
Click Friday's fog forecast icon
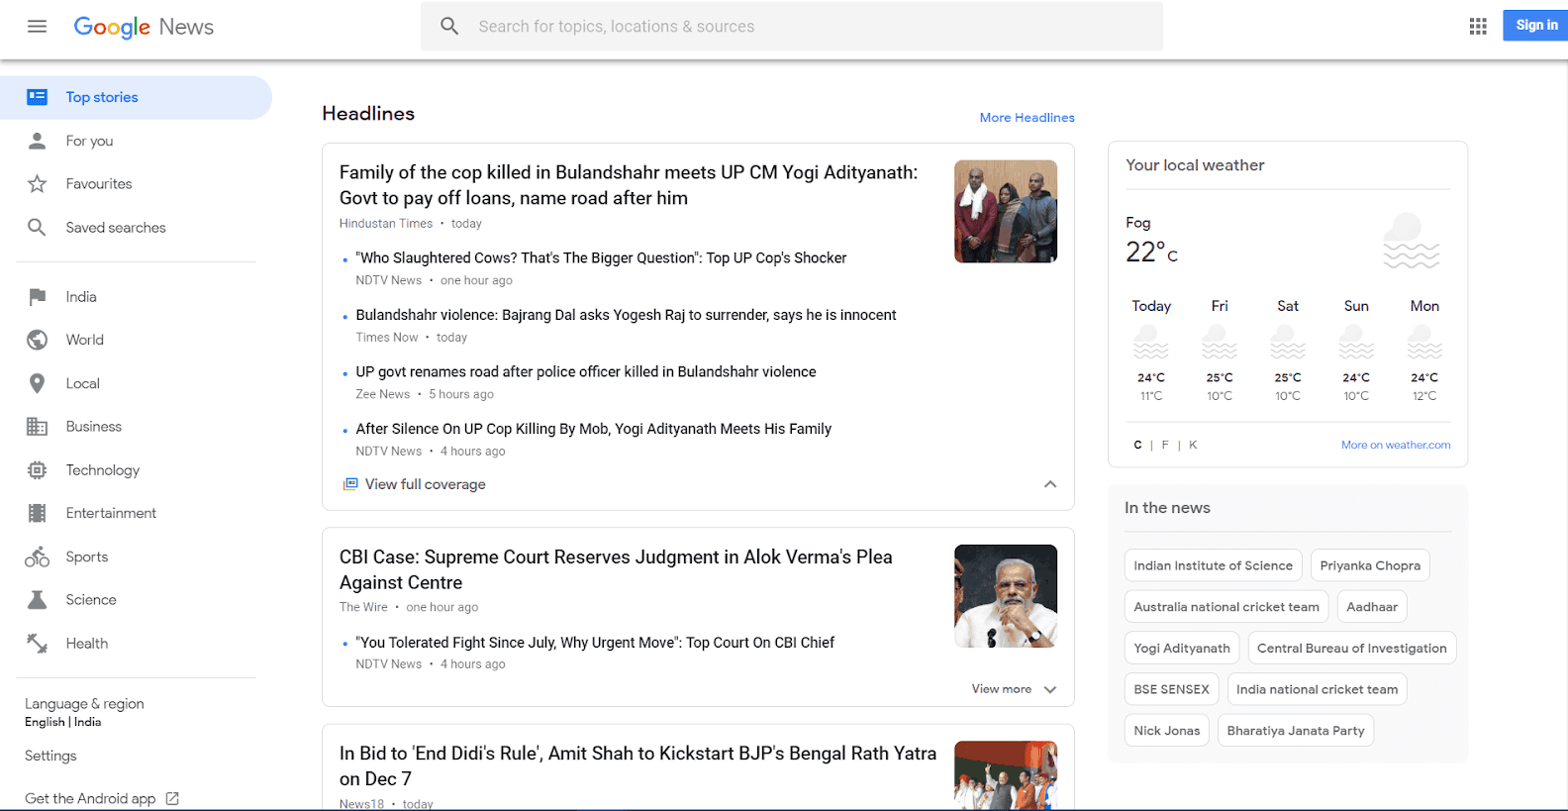(x=1220, y=343)
